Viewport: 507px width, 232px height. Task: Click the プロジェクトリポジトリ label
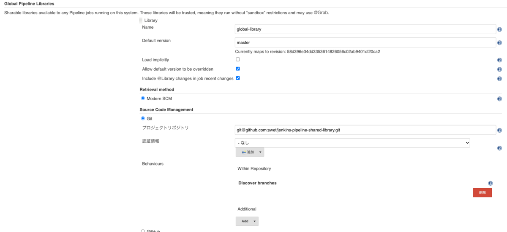coord(165,128)
